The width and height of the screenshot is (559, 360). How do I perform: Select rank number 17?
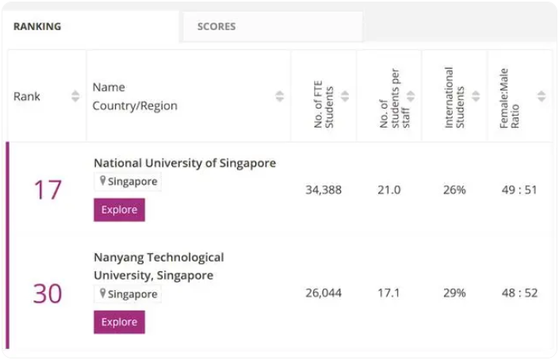(x=48, y=190)
